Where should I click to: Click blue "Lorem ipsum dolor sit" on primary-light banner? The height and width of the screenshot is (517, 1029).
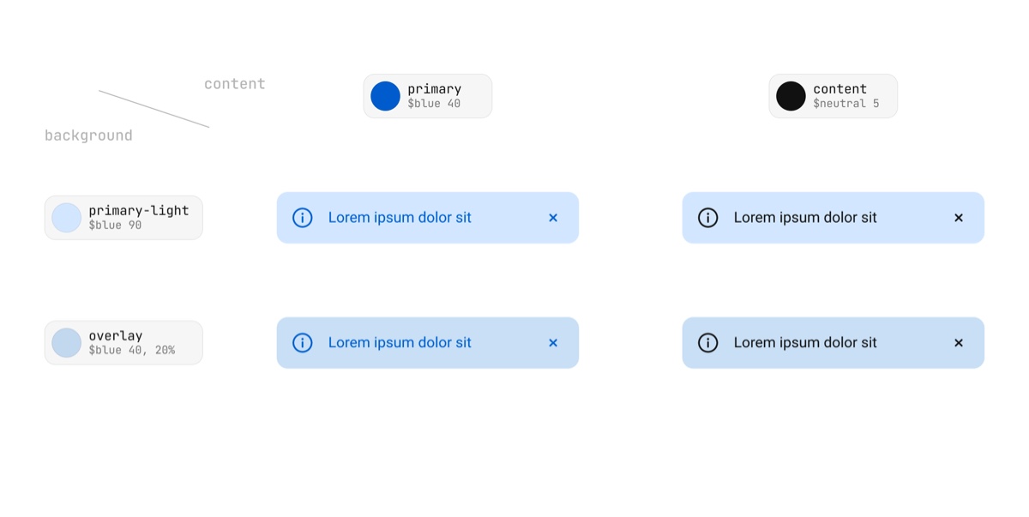(x=400, y=218)
